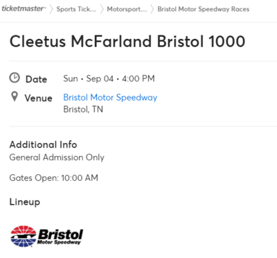Image resolution: width=277 pixels, height=258 pixels.
Task: Click the Additional Info heading
Action: pos(43,144)
